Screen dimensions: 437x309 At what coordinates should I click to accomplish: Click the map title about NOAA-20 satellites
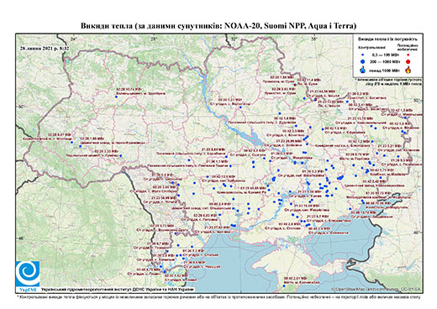tap(218, 26)
